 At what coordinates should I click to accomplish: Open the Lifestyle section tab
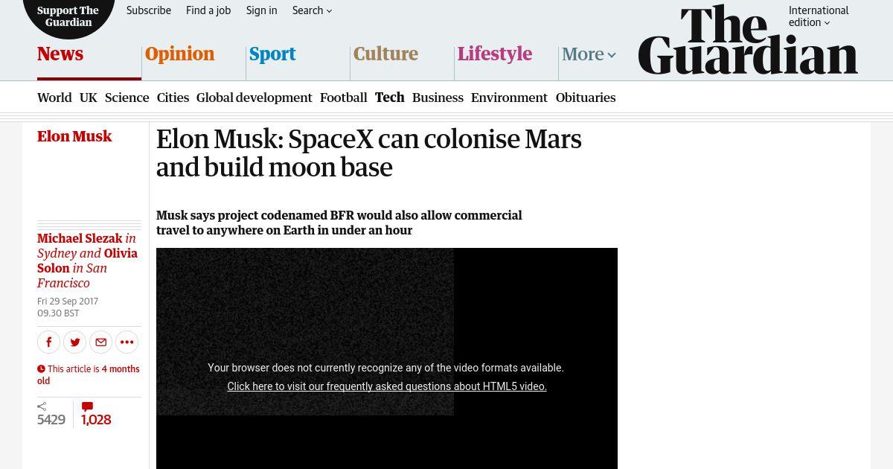494,54
